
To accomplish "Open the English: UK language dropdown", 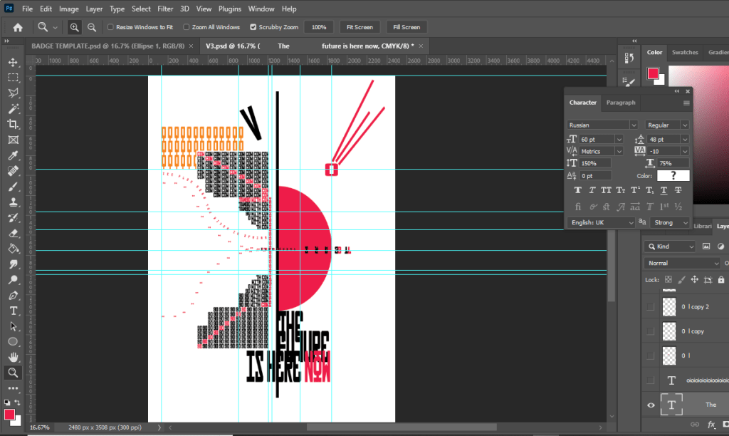I will (600, 222).
